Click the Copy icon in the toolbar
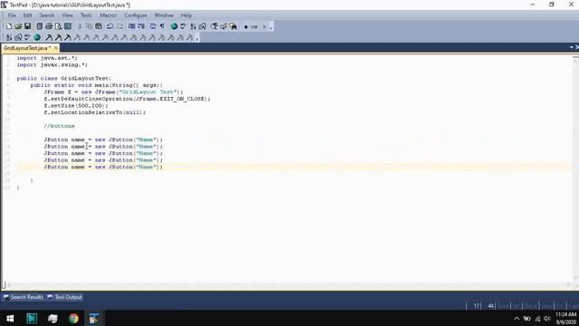The height and width of the screenshot is (326, 579). 89,26
